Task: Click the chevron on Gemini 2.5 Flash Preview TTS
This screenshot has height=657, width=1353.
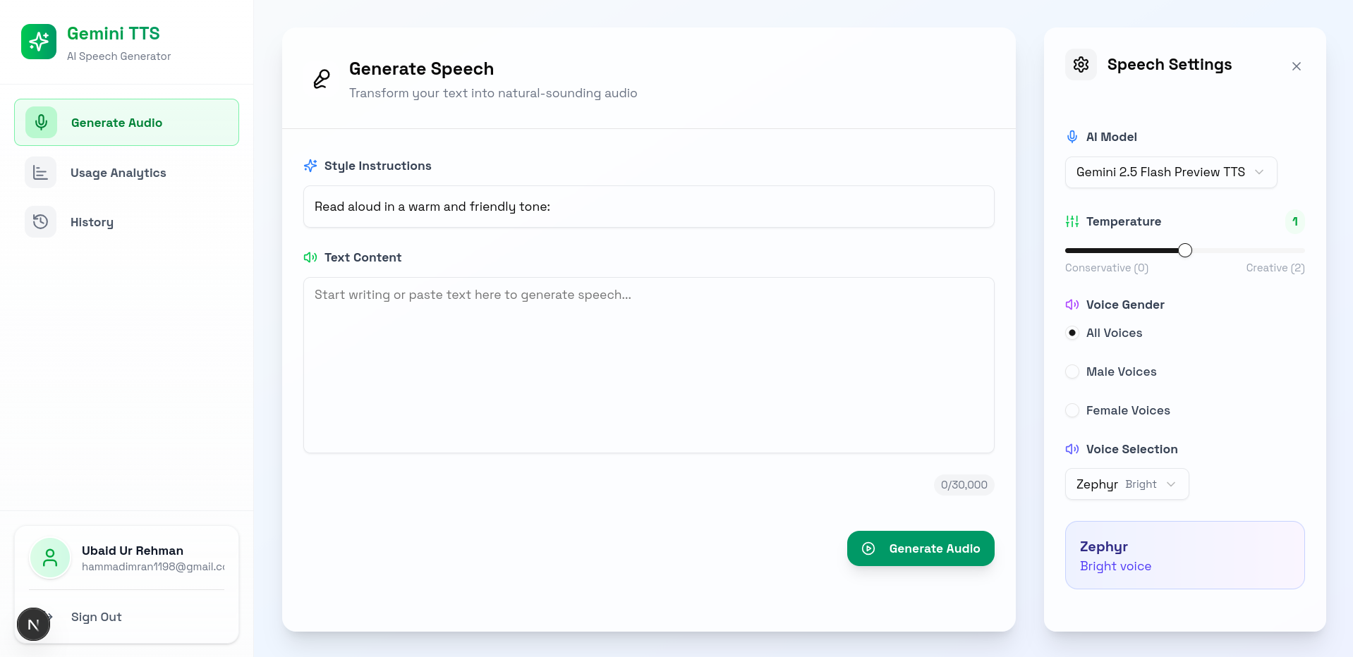Action: tap(1261, 172)
